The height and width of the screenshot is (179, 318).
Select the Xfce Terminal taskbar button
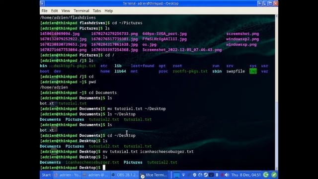(x=154, y=175)
